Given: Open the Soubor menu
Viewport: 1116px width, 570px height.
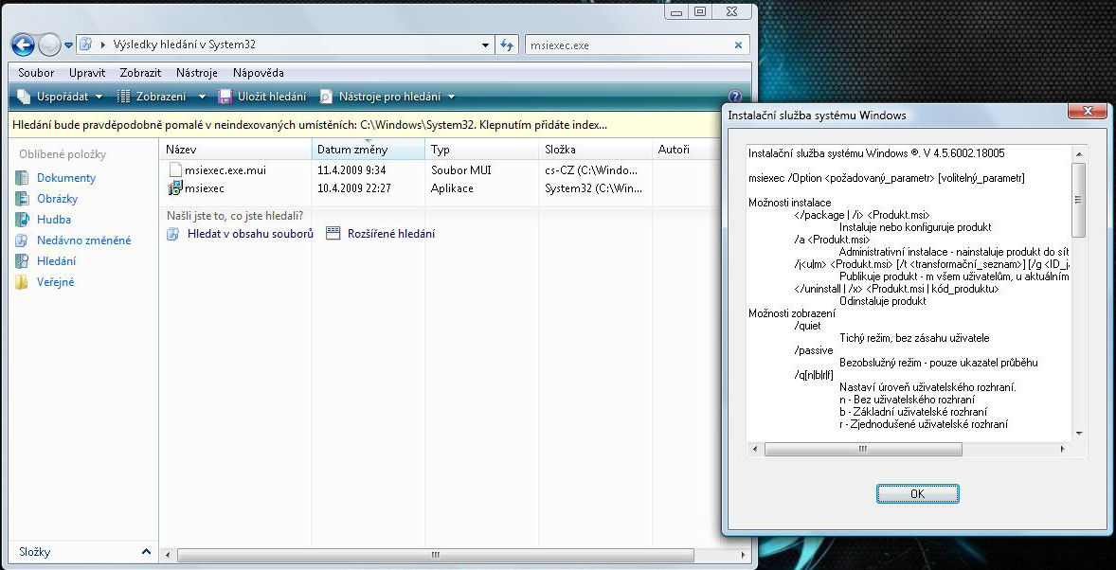Looking at the screenshot, I should pyautogui.click(x=36, y=73).
